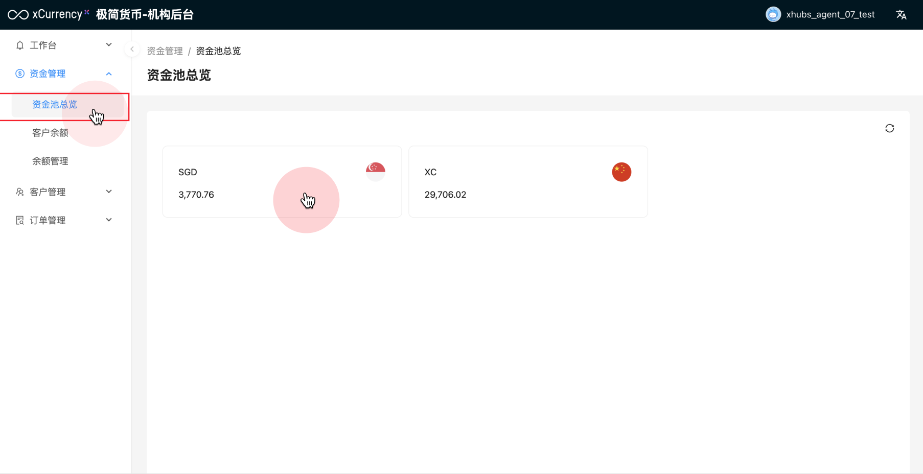Open the xhubs_agent_07_test account menu

point(830,15)
